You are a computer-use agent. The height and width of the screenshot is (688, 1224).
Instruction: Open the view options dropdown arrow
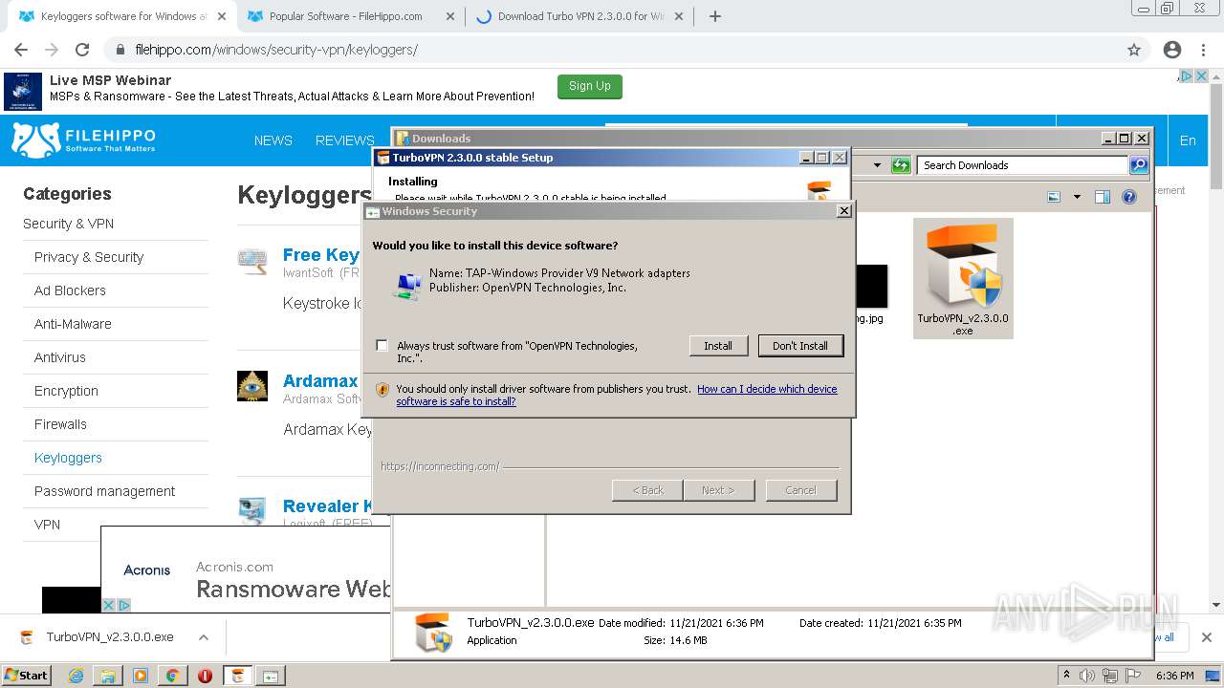tap(1077, 197)
